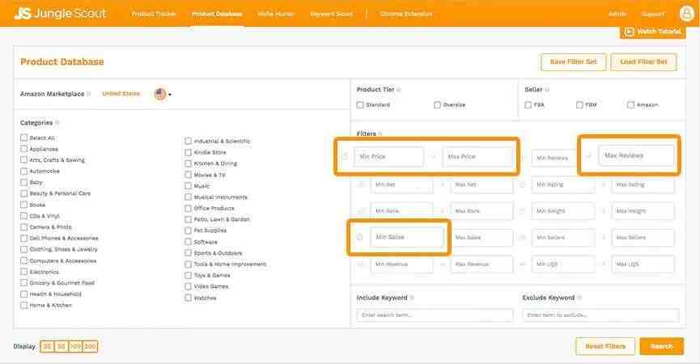This screenshot has height=364, width=700.
Task: Focus the Exclude Keyword text field
Action: click(x=600, y=314)
